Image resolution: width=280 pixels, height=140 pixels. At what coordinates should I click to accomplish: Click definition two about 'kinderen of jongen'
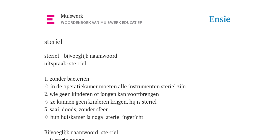tap(102, 94)
